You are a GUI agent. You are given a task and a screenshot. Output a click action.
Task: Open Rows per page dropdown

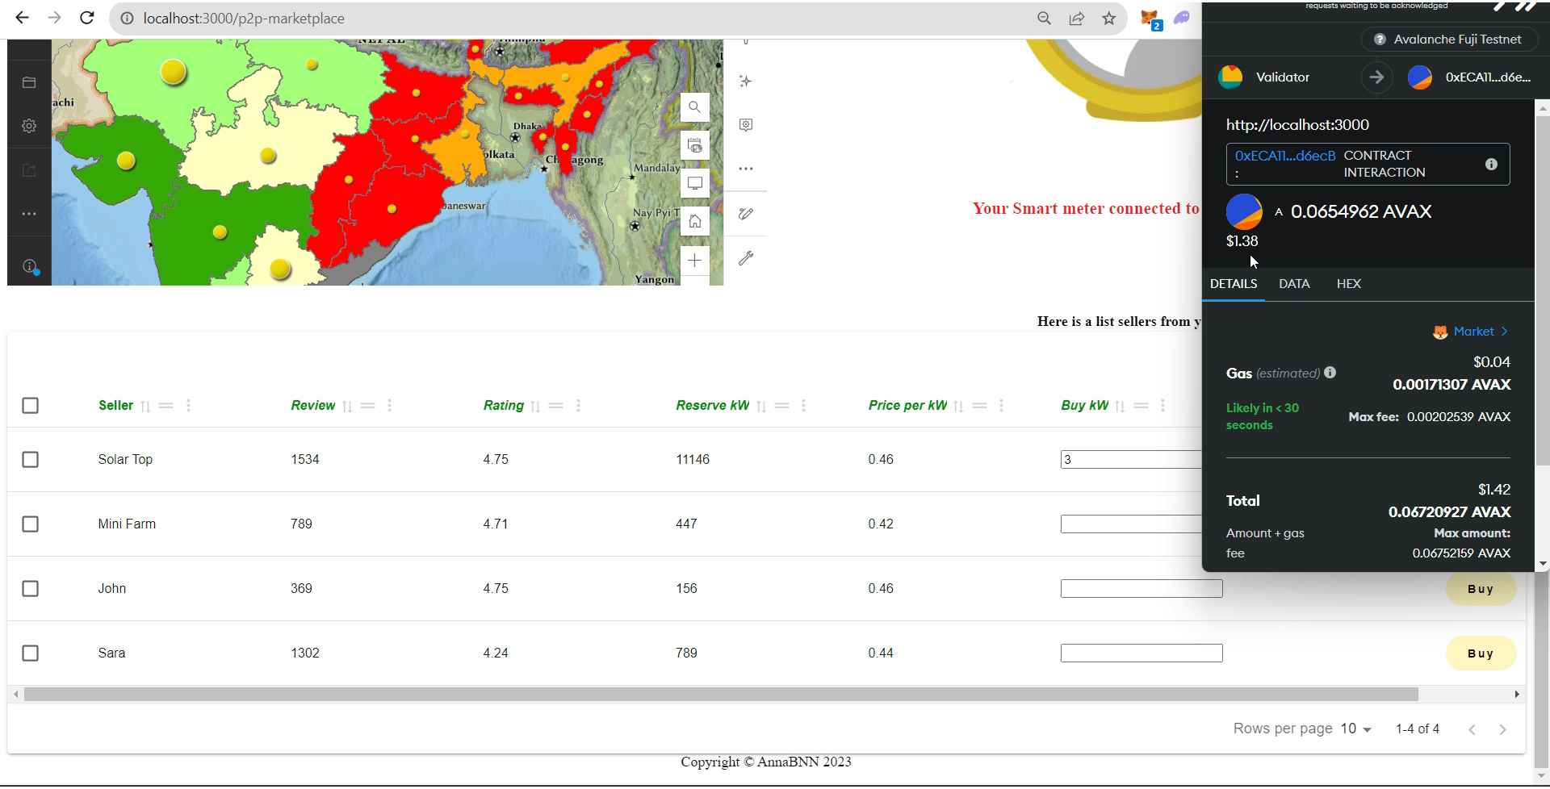point(1356,728)
